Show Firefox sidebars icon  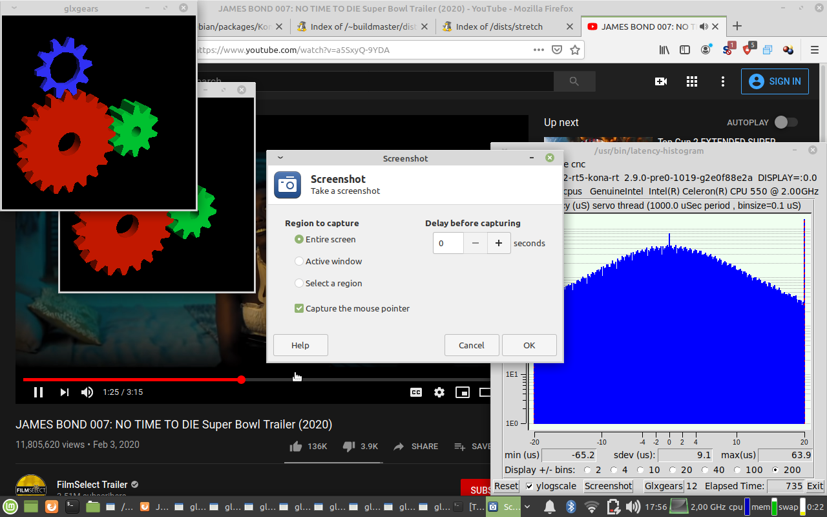pyautogui.click(x=685, y=50)
